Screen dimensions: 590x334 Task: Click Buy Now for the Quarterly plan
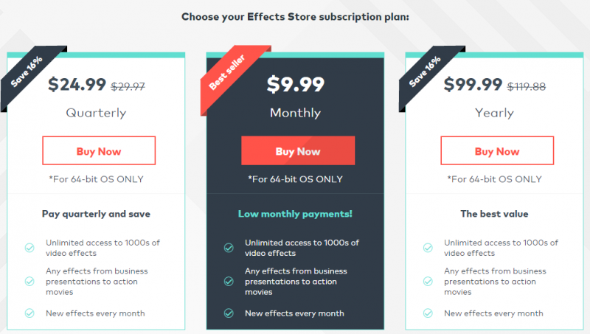99,150
